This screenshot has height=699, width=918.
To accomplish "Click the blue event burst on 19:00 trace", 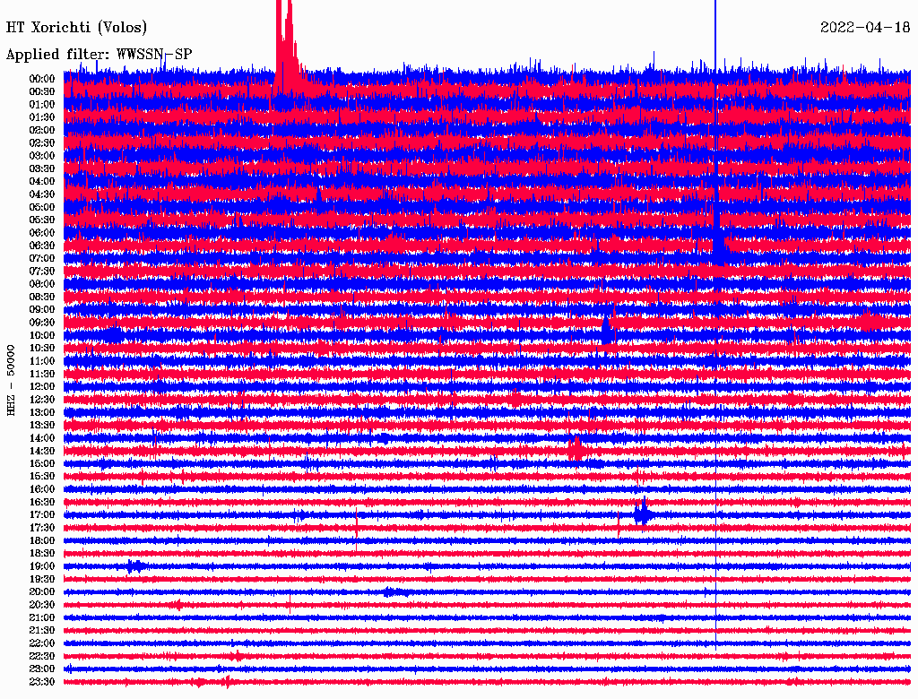I will coord(134,565).
